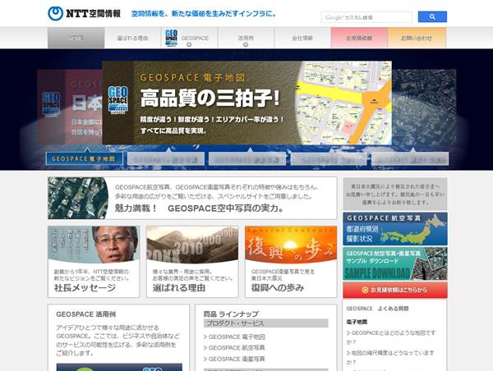Click the aerial photo thumbnail beside 魅力満載

(78, 198)
